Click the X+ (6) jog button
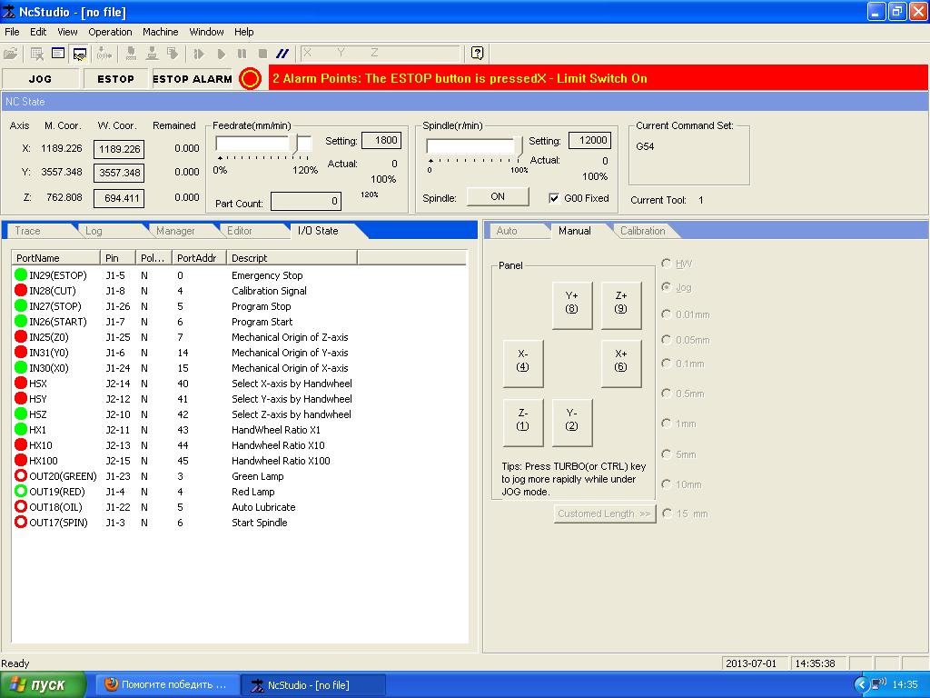930x698 pixels. [621, 364]
